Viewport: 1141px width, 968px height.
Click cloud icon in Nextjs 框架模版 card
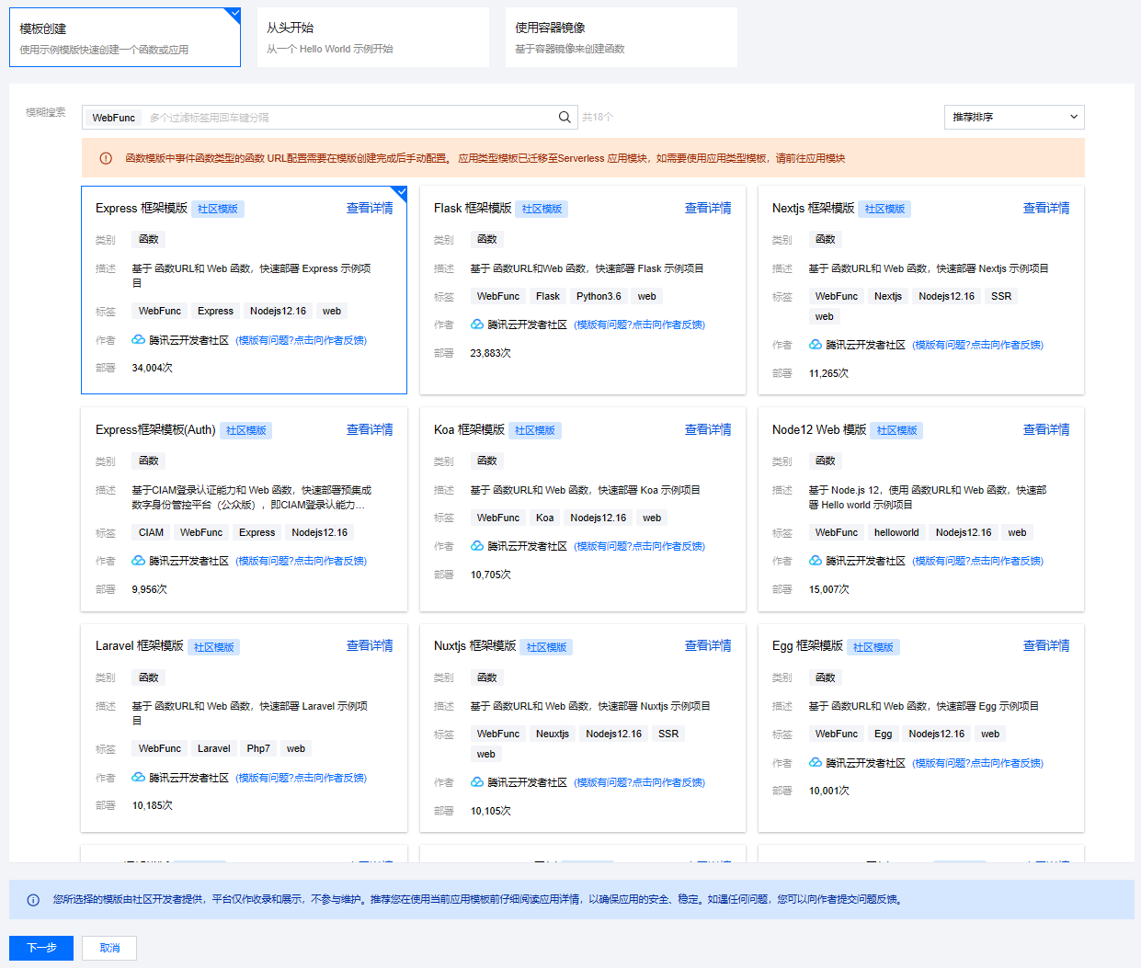[x=816, y=345]
